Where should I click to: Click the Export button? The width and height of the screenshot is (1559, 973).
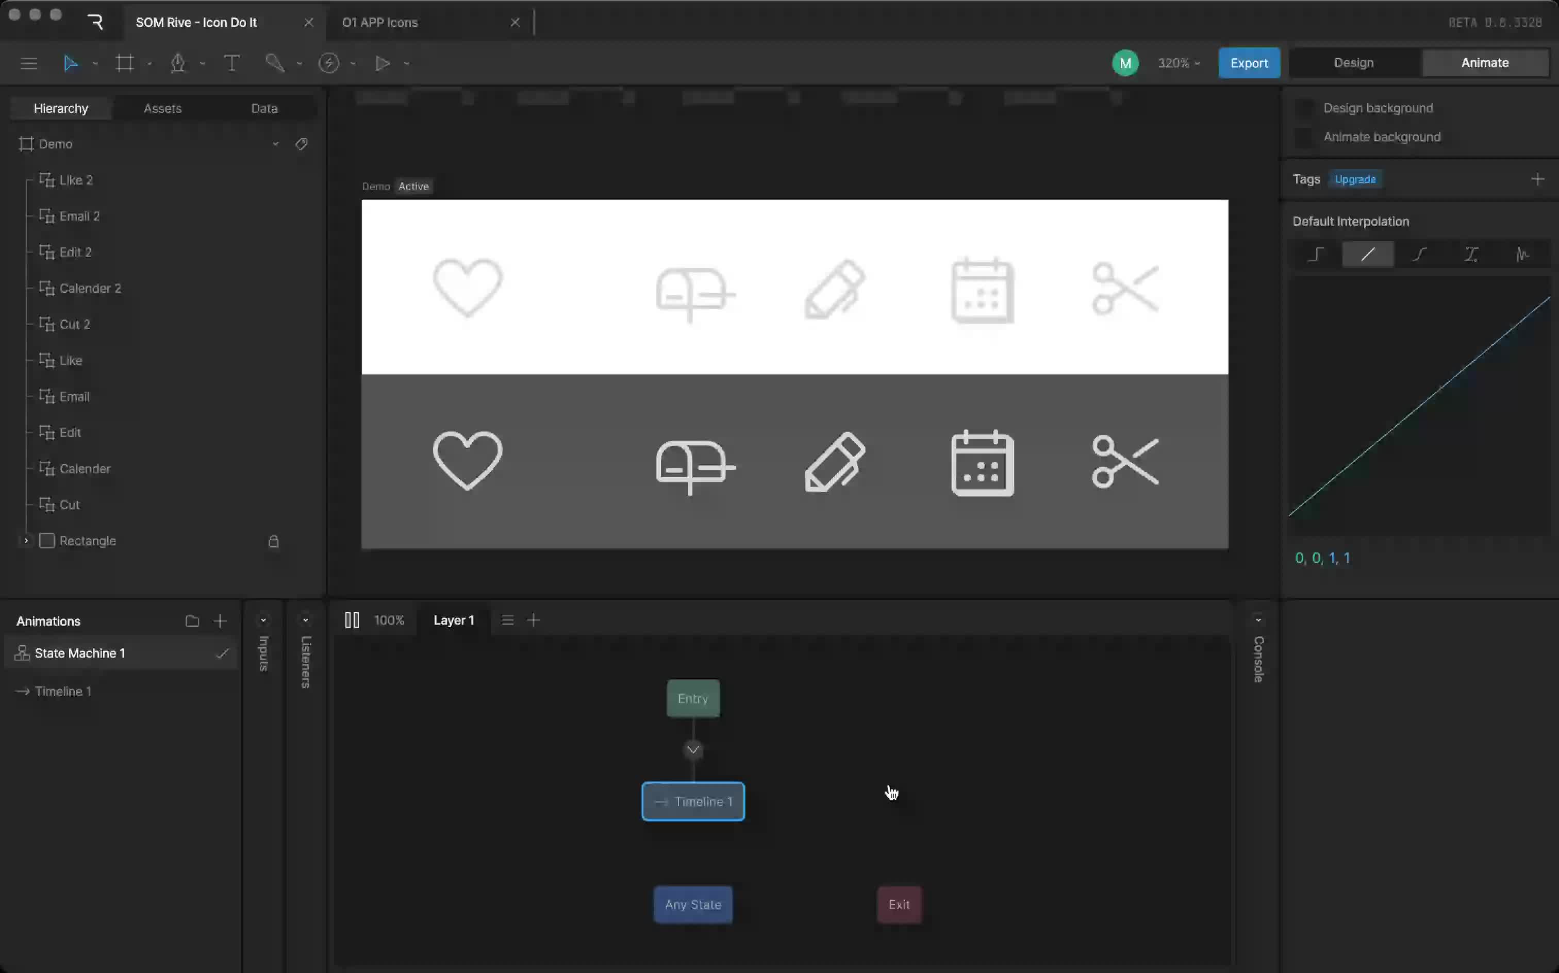tap(1249, 63)
